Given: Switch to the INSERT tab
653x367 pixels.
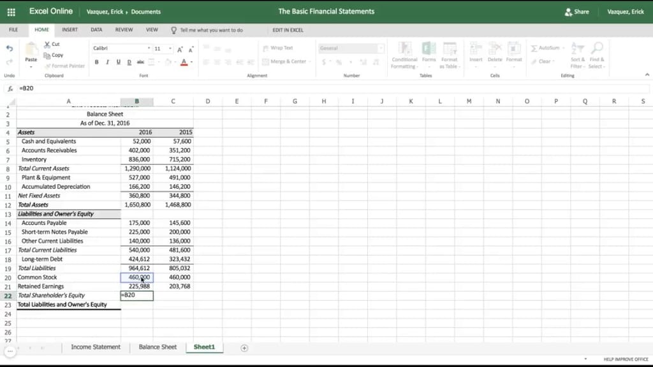Looking at the screenshot, I should click(x=70, y=30).
